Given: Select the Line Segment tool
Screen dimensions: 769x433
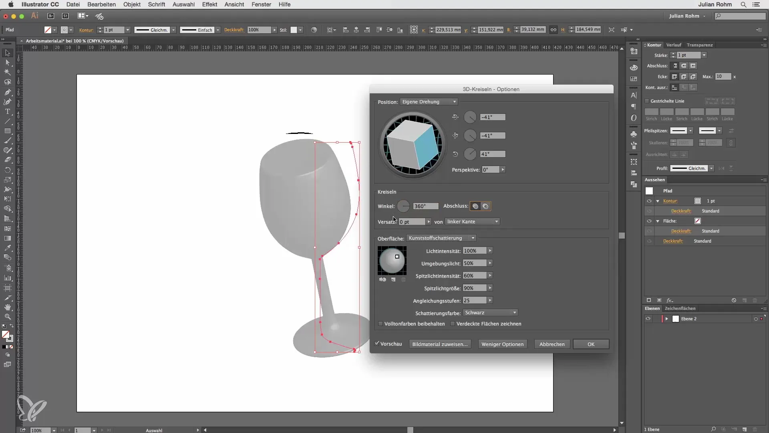Looking at the screenshot, I should (x=7, y=121).
